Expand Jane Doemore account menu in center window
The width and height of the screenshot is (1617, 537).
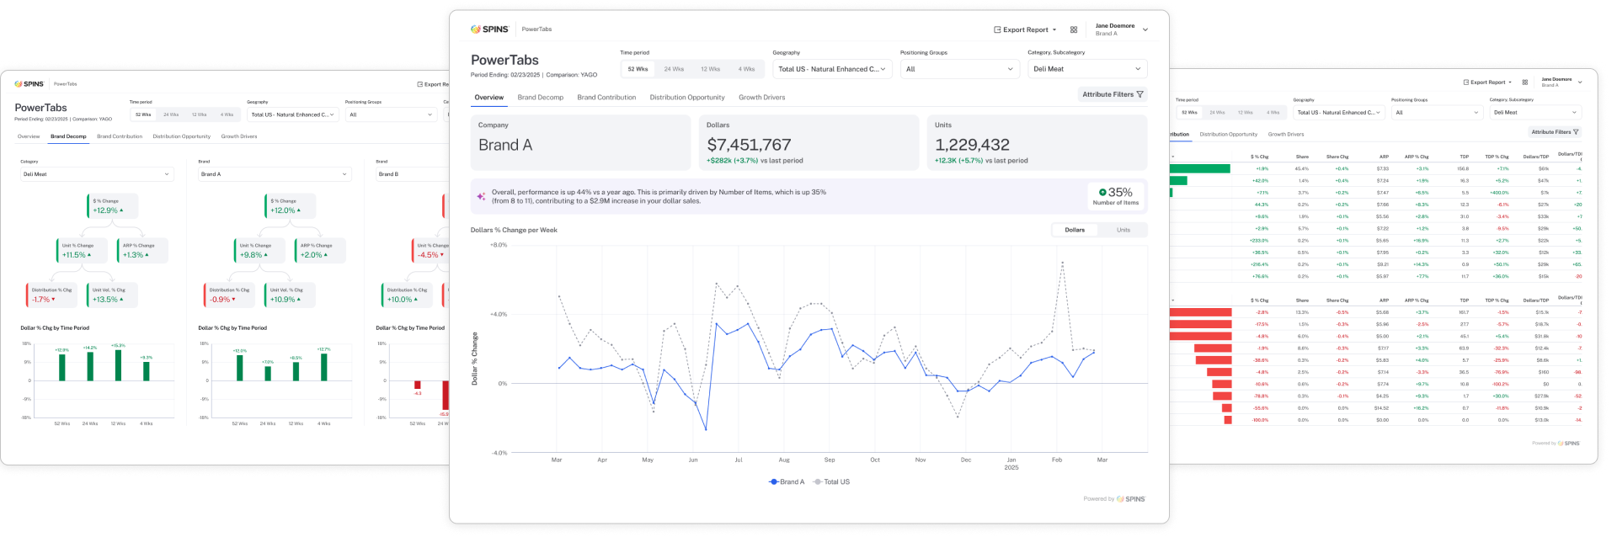tap(1121, 29)
